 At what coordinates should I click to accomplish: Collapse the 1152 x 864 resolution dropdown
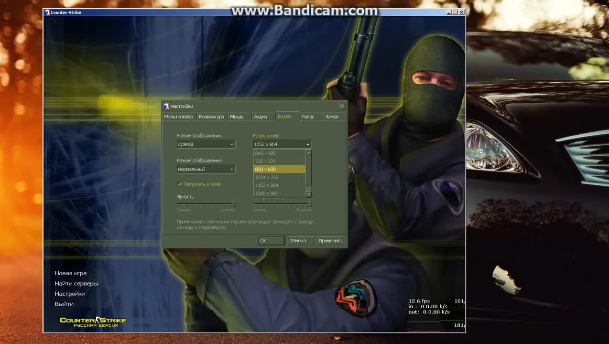tap(282, 144)
